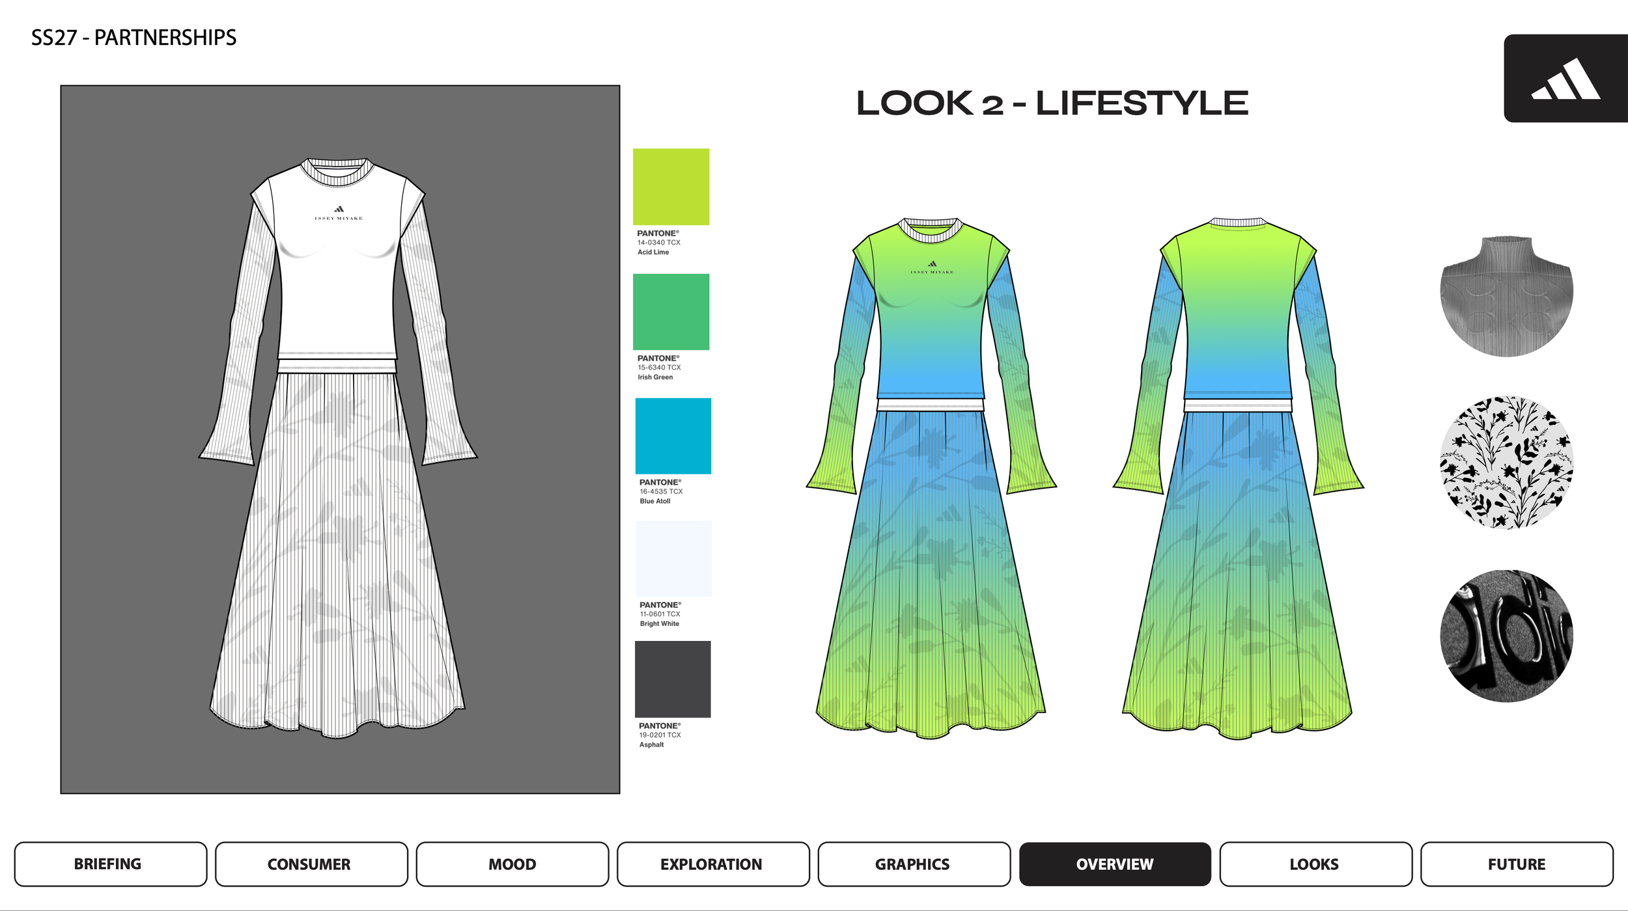1628x911 pixels.
Task: Select the Irish Green color swatch
Action: point(671,312)
